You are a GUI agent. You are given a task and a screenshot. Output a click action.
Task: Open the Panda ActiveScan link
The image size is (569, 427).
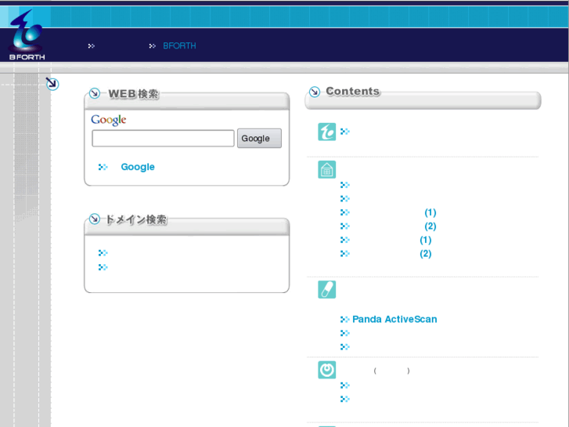(x=394, y=319)
